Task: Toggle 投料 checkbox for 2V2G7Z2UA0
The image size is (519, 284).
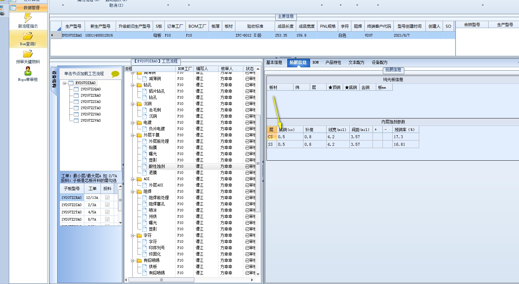Action: pyautogui.click(x=107, y=219)
